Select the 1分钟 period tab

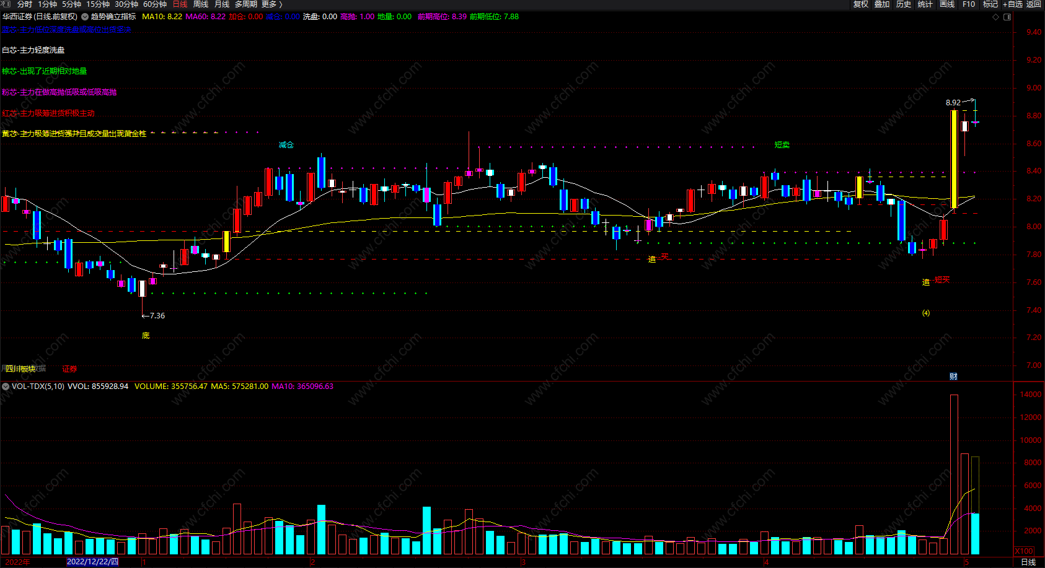pos(48,4)
